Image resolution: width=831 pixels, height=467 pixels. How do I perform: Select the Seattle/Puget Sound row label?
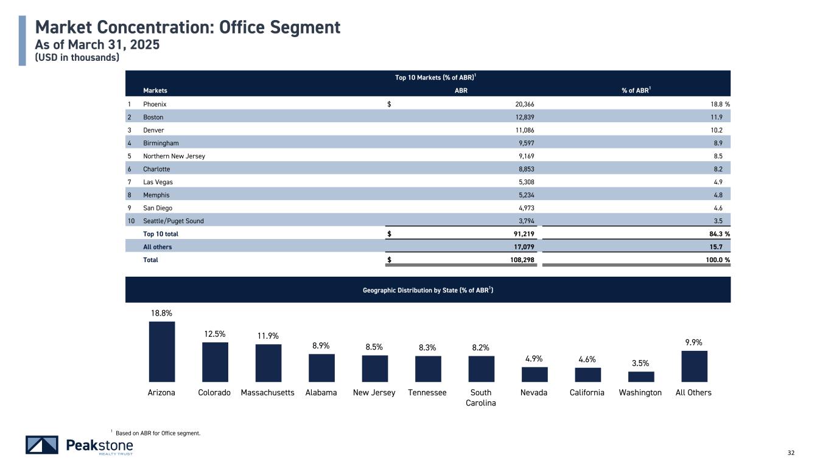tap(173, 221)
